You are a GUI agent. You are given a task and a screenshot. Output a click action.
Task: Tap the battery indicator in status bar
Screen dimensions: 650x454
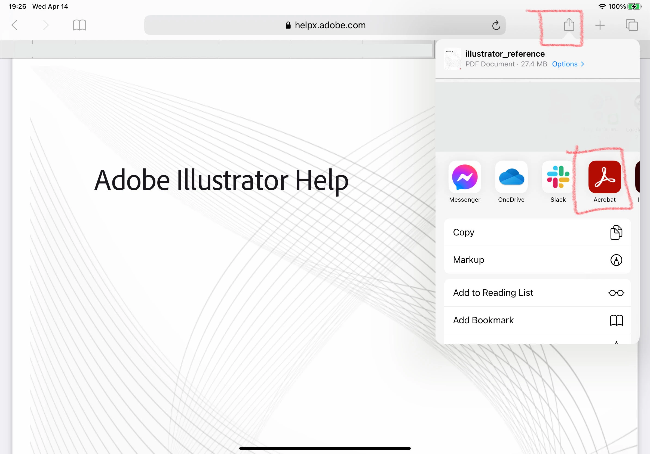[634, 6]
